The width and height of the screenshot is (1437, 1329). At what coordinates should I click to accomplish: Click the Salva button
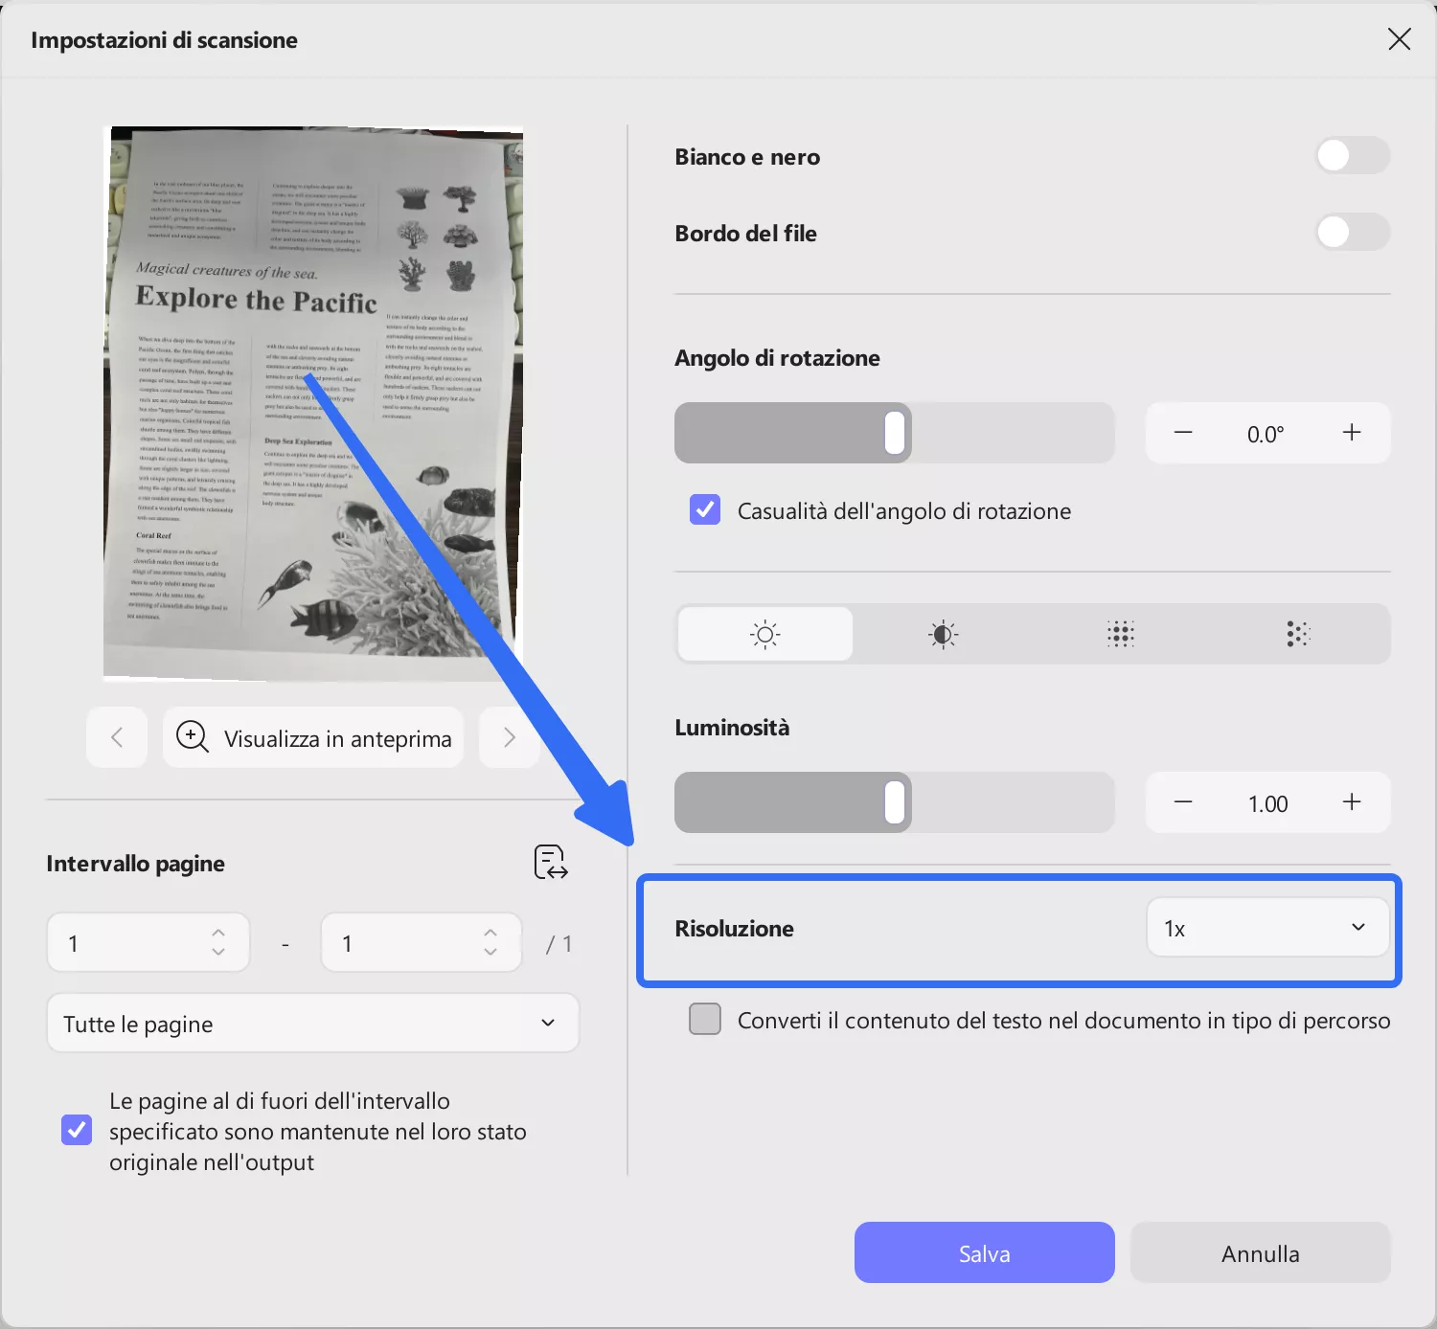(x=983, y=1252)
